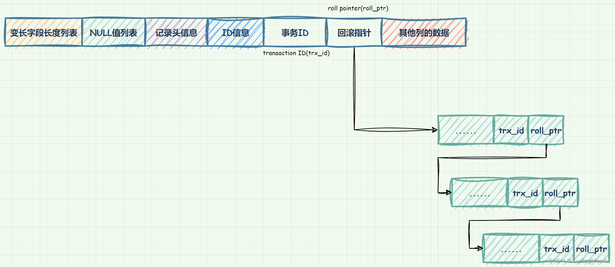The height and width of the screenshot is (267, 615).
Task: Select the NULL值列表 box
Action: (x=114, y=32)
